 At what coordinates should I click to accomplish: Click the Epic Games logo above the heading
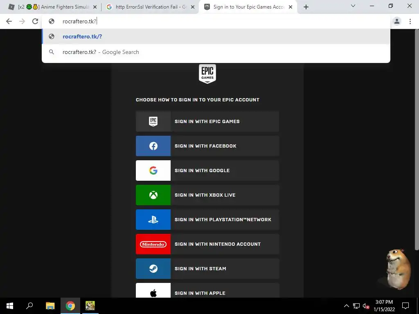207,74
